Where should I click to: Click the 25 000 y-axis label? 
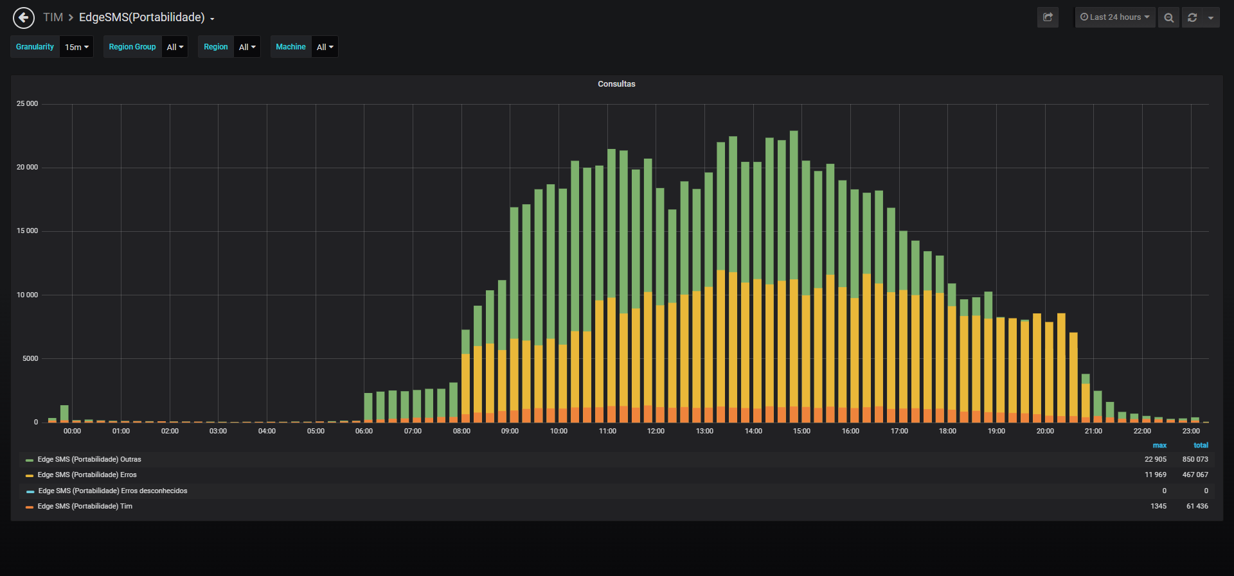[x=27, y=104]
